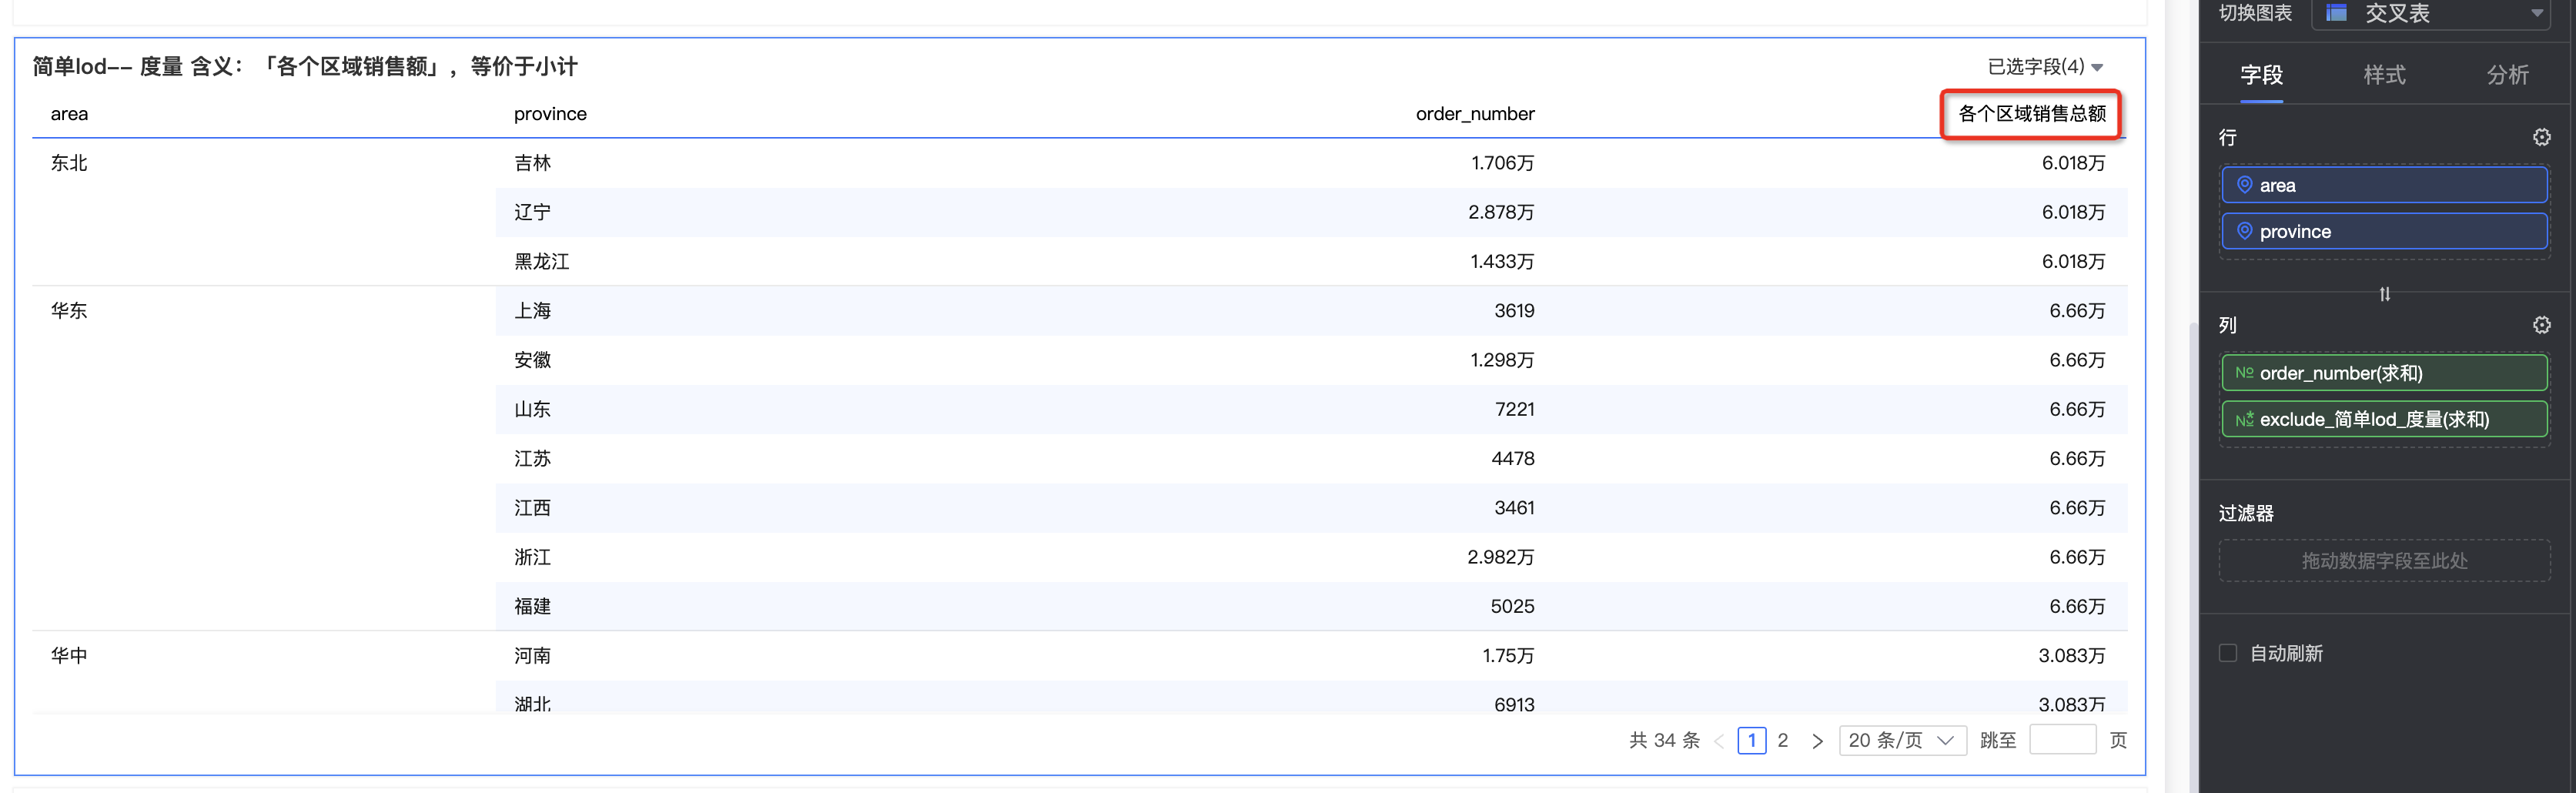Screen dimensions: 2576x793
Task: Expand the 已选字段(4) dropdown
Action: (2045, 67)
